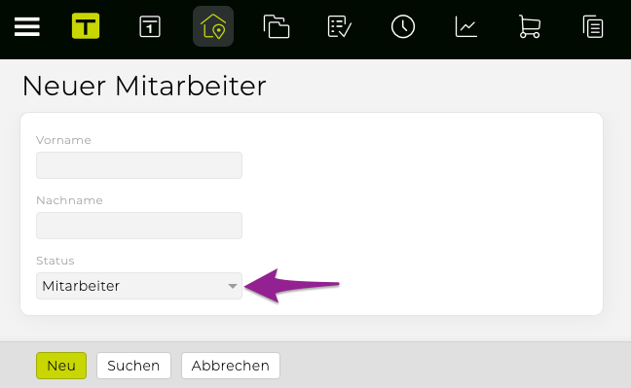Select the house location icon
631x388 pixels.
coord(213,26)
